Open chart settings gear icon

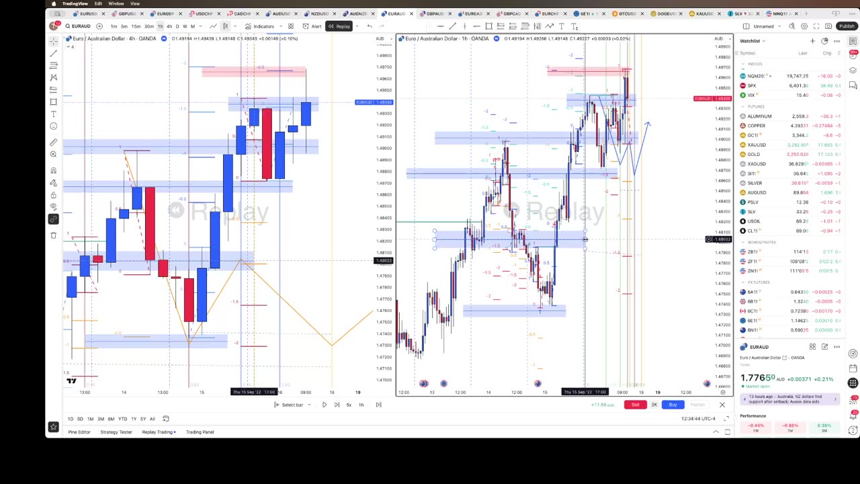804,26
